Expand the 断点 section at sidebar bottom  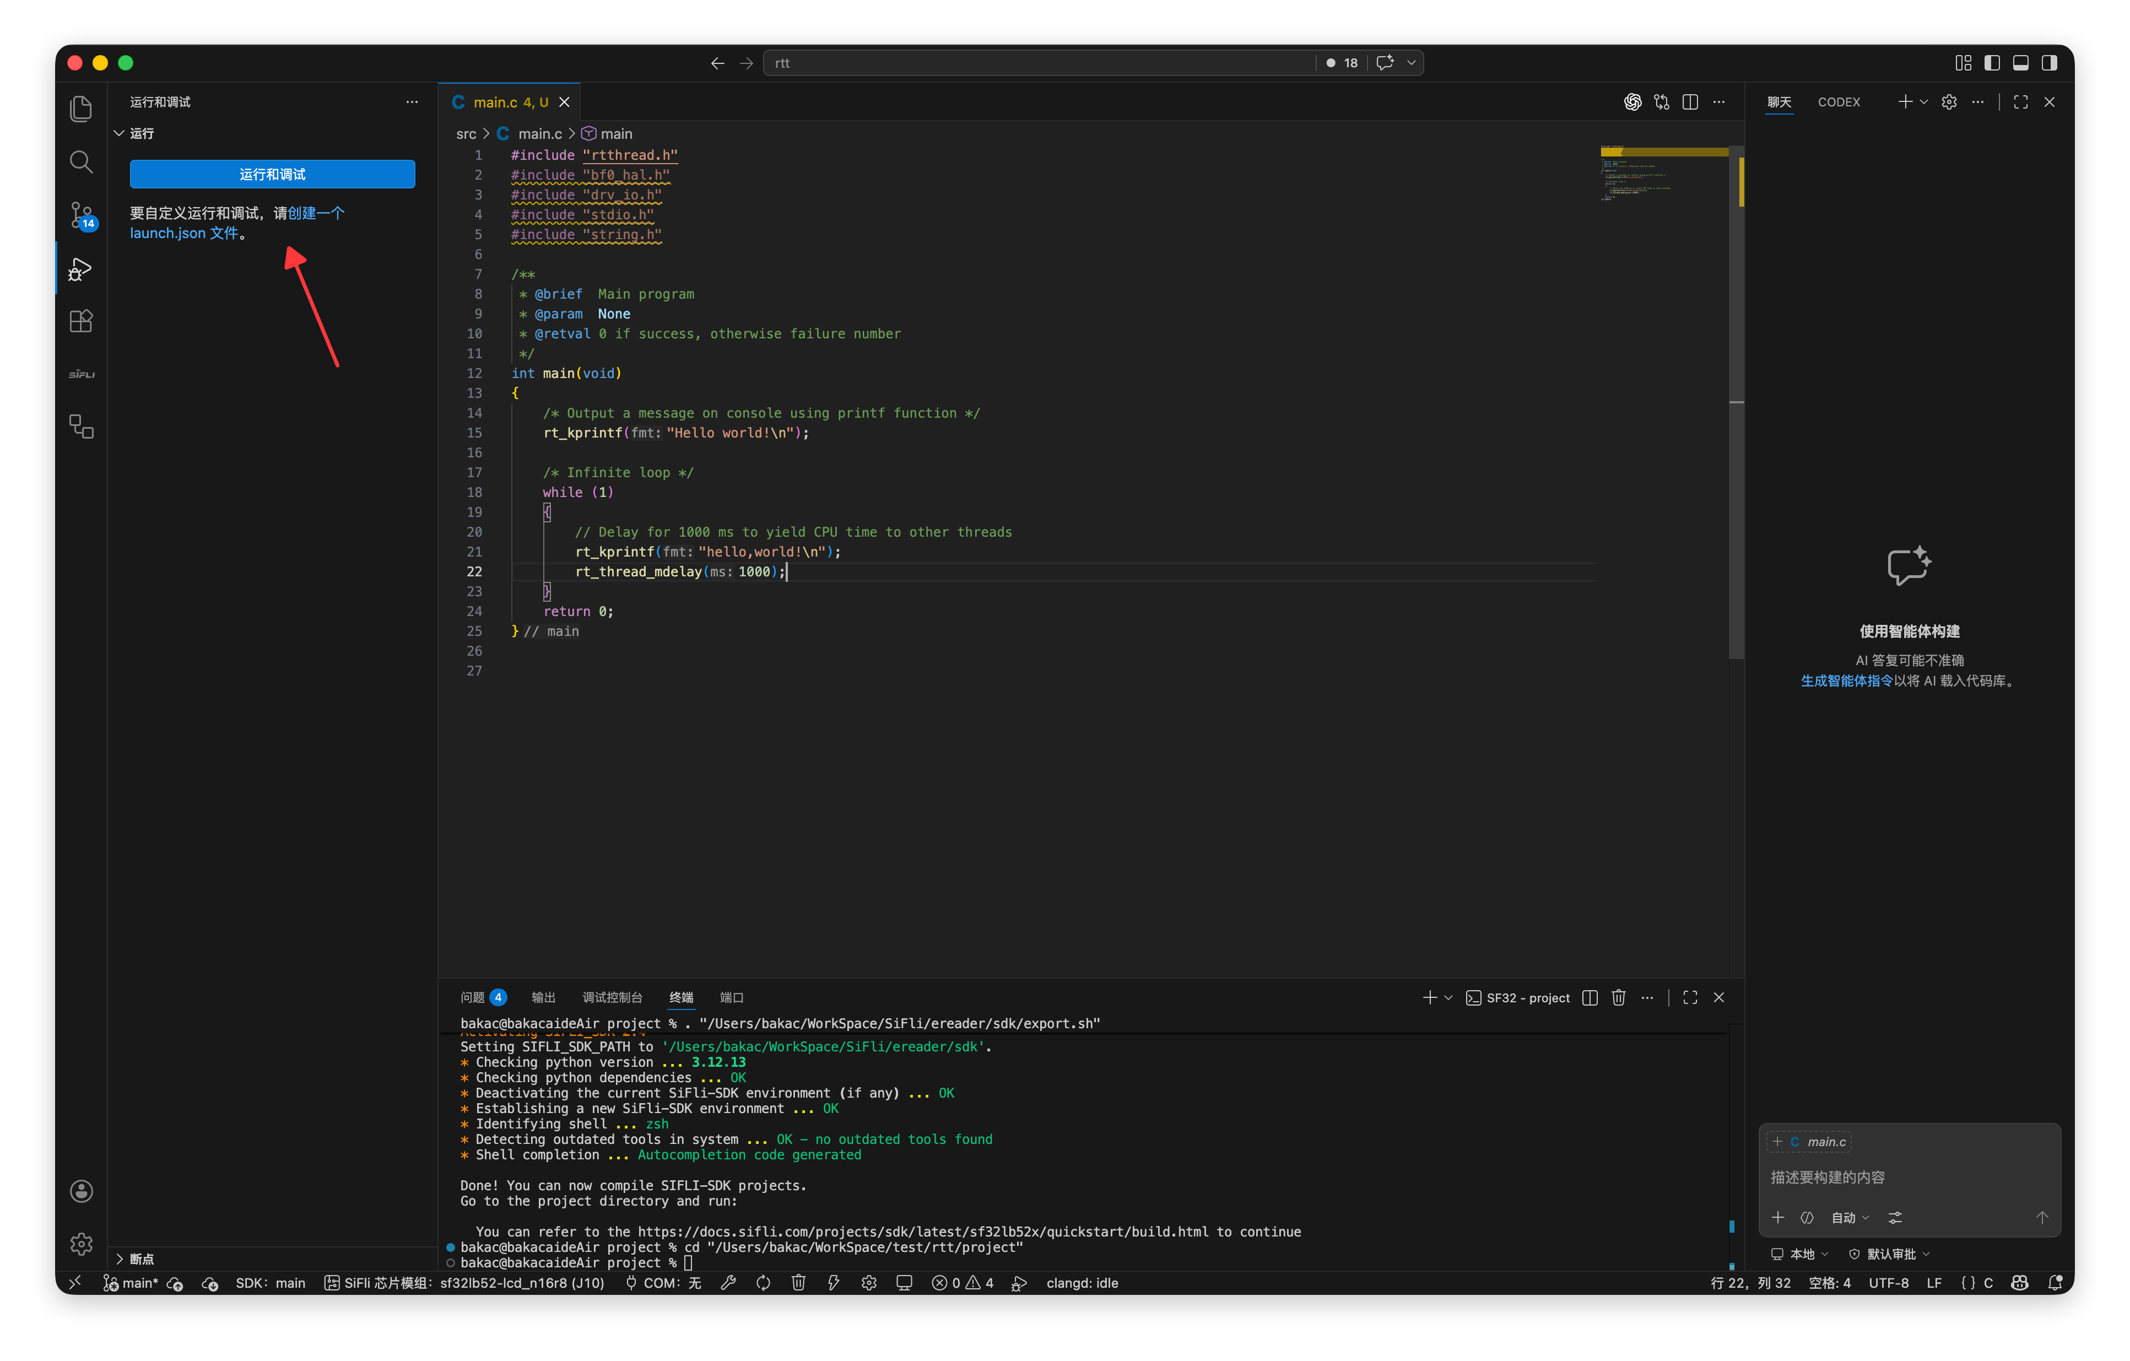(x=142, y=1259)
